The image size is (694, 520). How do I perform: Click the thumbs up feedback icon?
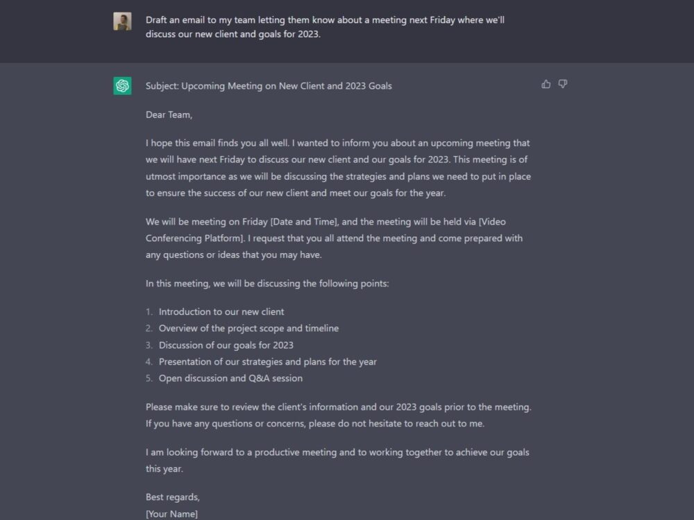click(546, 84)
